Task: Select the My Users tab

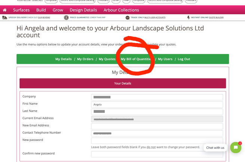Action: click(165, 59)
